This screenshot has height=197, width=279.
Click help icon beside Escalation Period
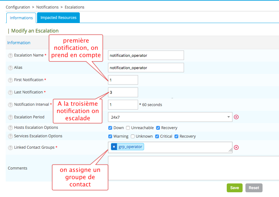pos(10,117)
